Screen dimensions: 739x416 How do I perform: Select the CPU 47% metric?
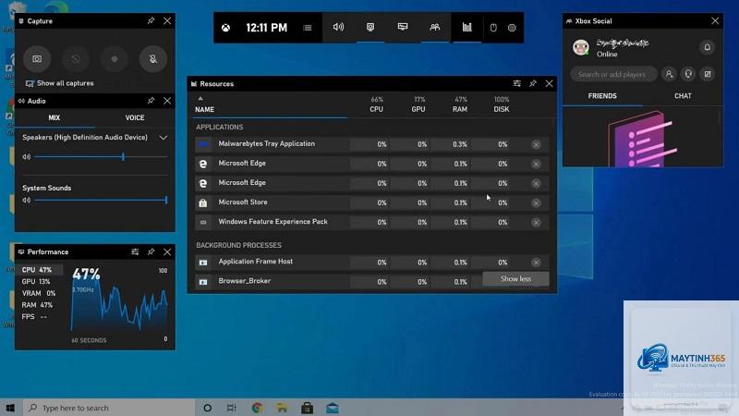[x=40, y=270]
